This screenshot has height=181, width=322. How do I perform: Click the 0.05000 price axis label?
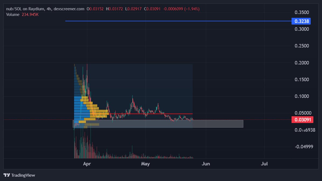pyautogui.click(x=303, y=113)
